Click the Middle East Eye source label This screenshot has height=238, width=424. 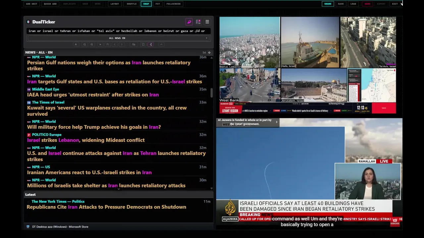45,89
